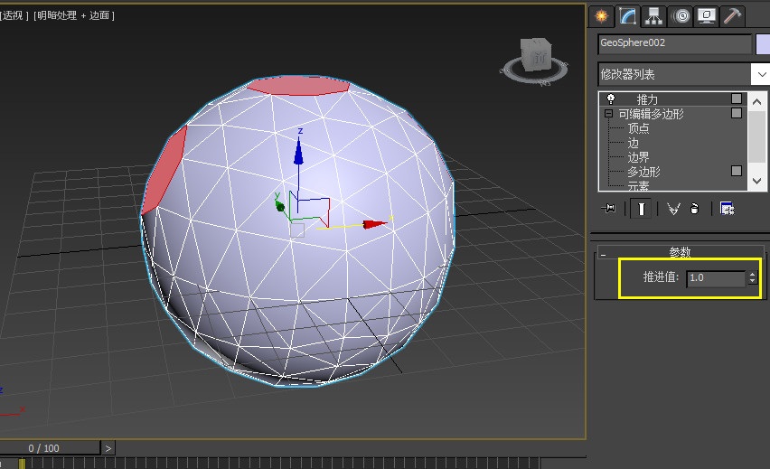Open the Motion panel tab
Viewport: 770px width, 469px height.
tap(680, 15)
